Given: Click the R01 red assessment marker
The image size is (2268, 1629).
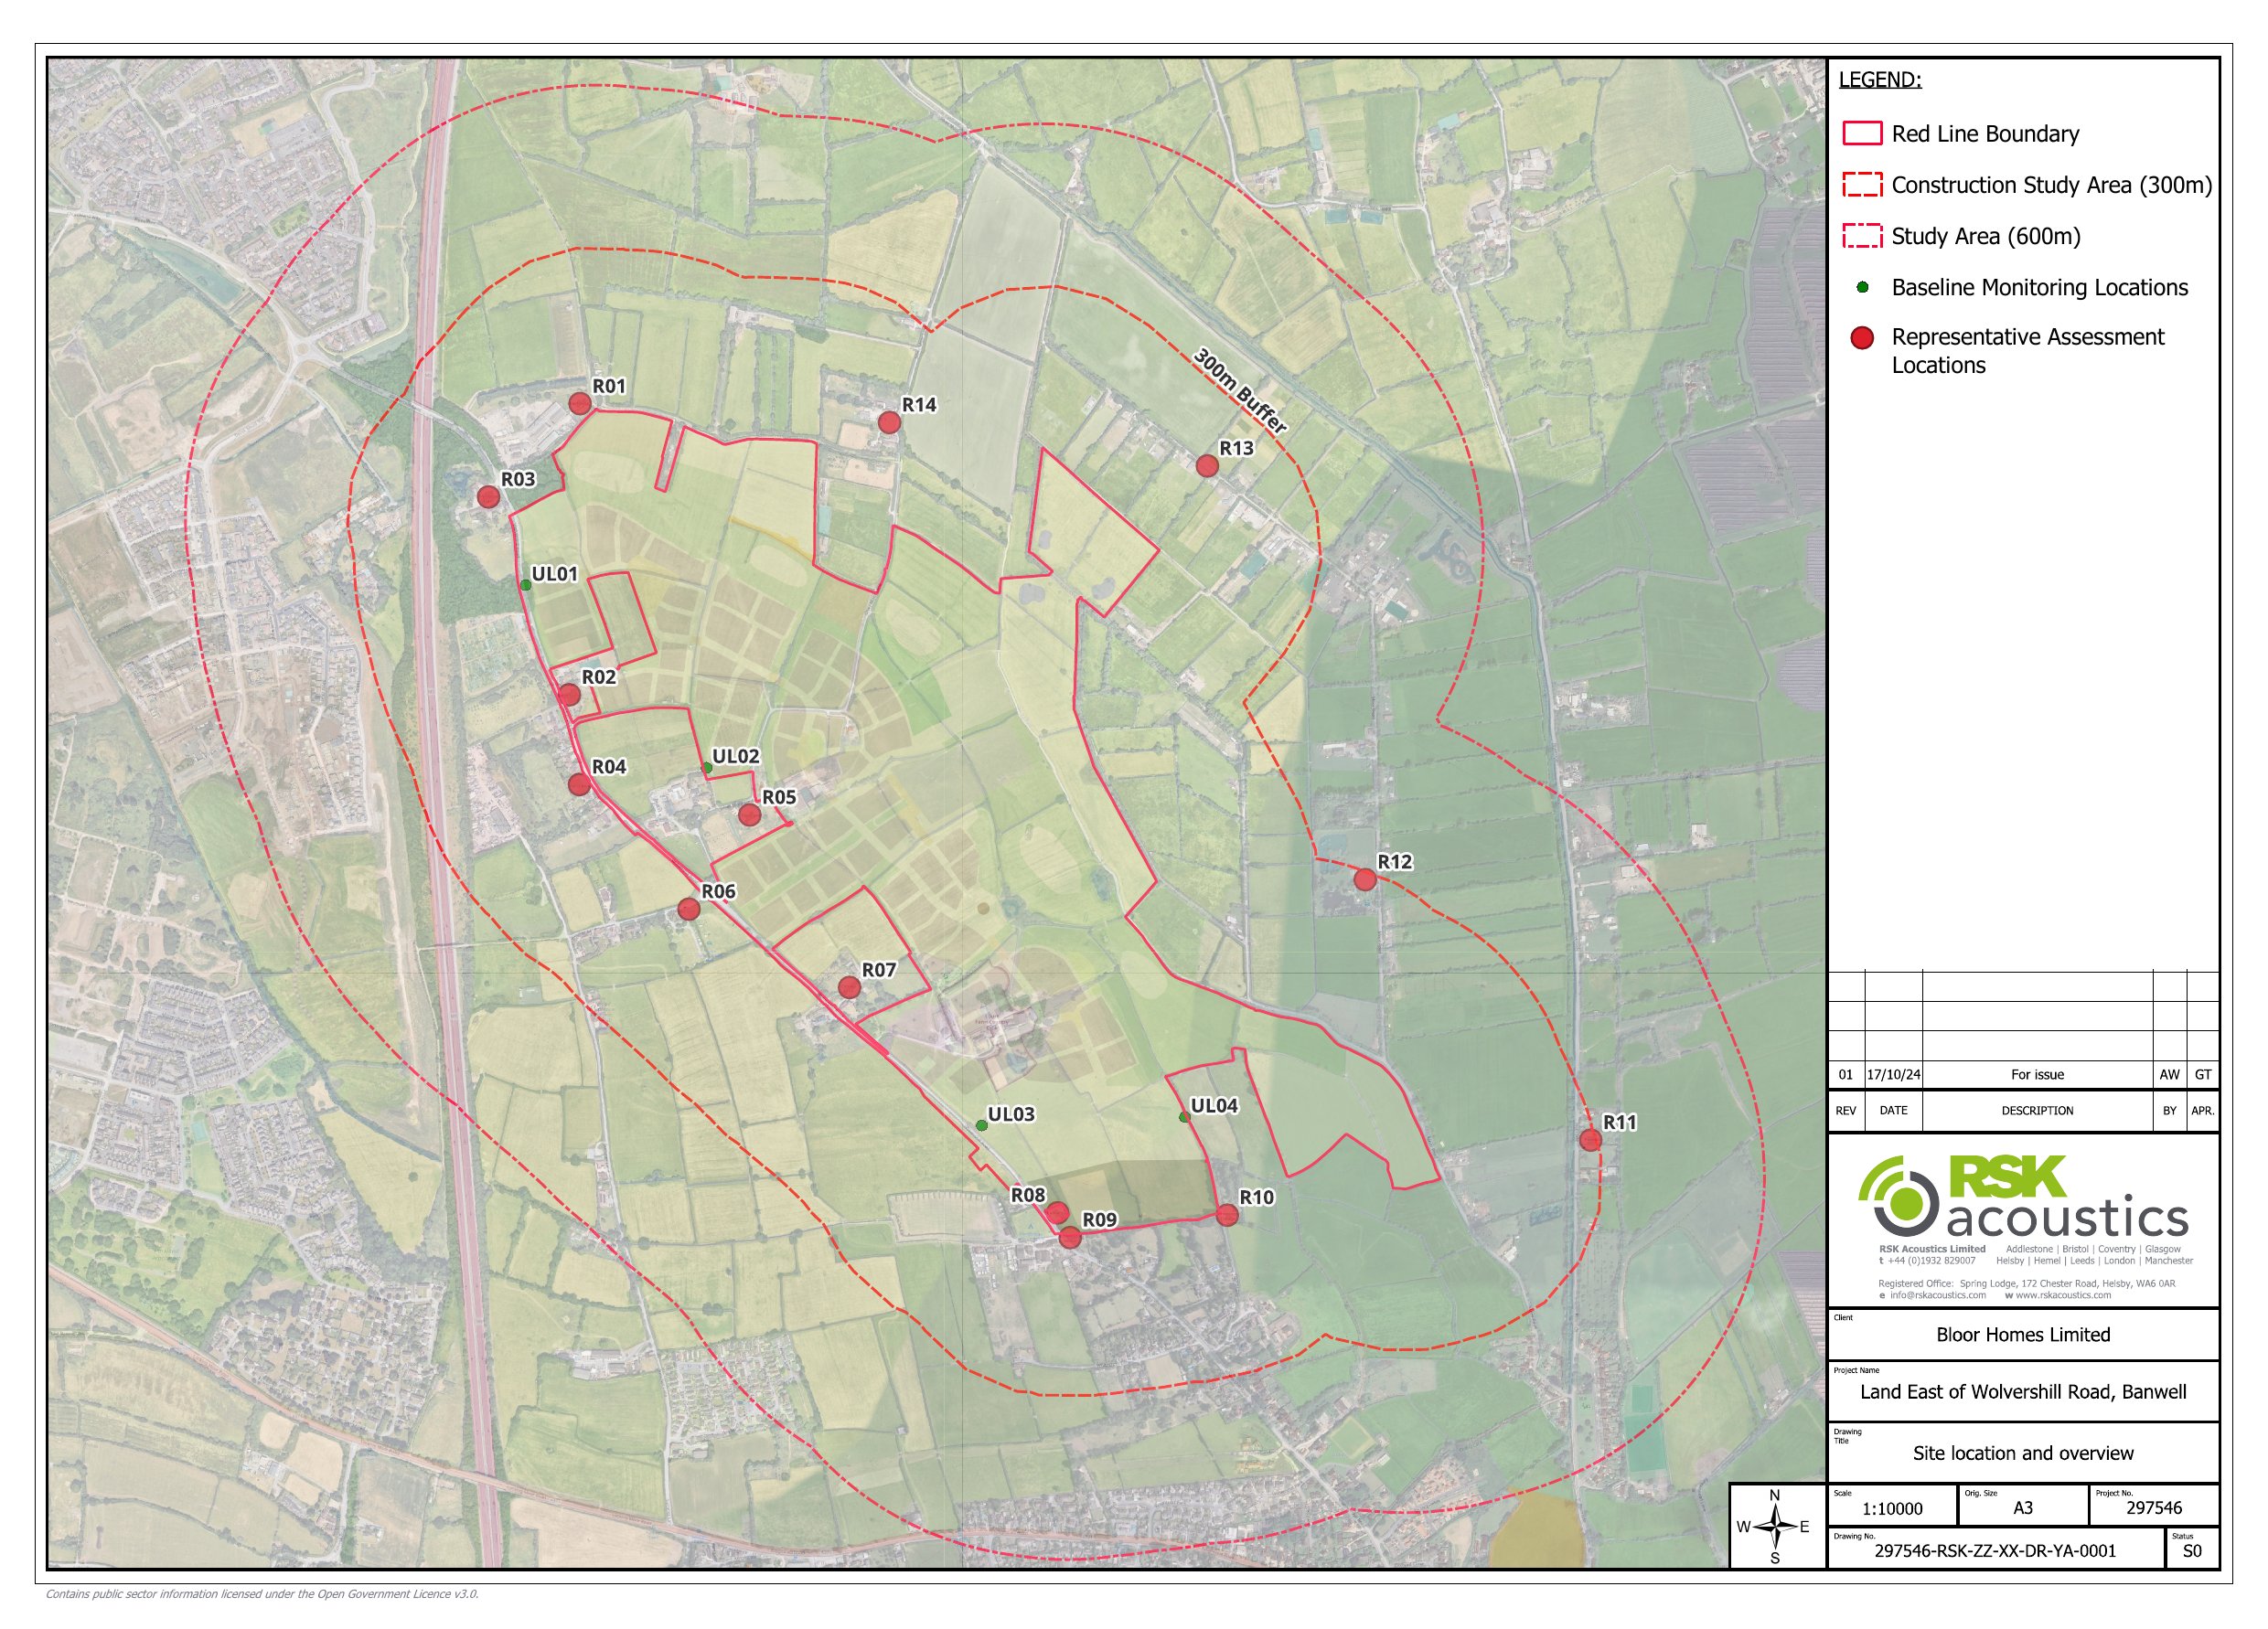Looking at the screenshot, I should click(580, 404).
